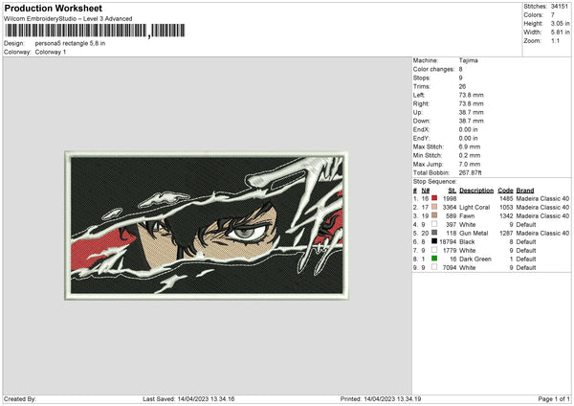Image resolution: width=574 pixels, height=406 pixels.
Task: Click the Brand column header
Action: 525,191
